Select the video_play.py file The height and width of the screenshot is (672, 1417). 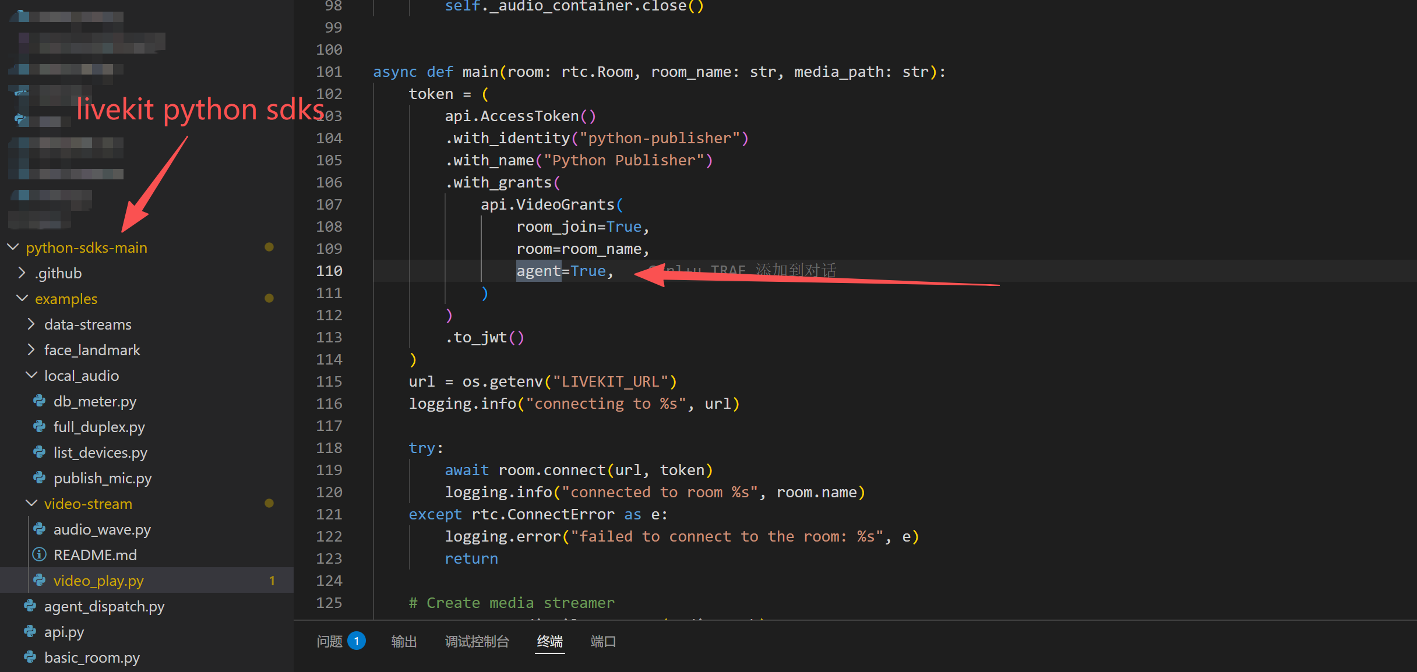[98, 581]
